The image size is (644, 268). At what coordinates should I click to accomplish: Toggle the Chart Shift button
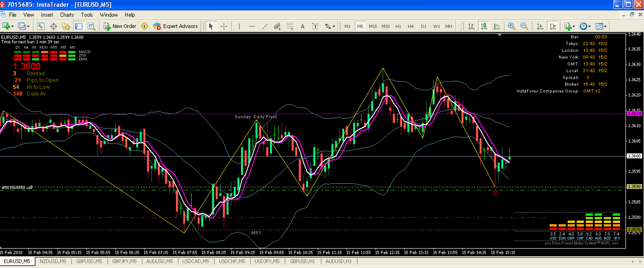[552, 26]
